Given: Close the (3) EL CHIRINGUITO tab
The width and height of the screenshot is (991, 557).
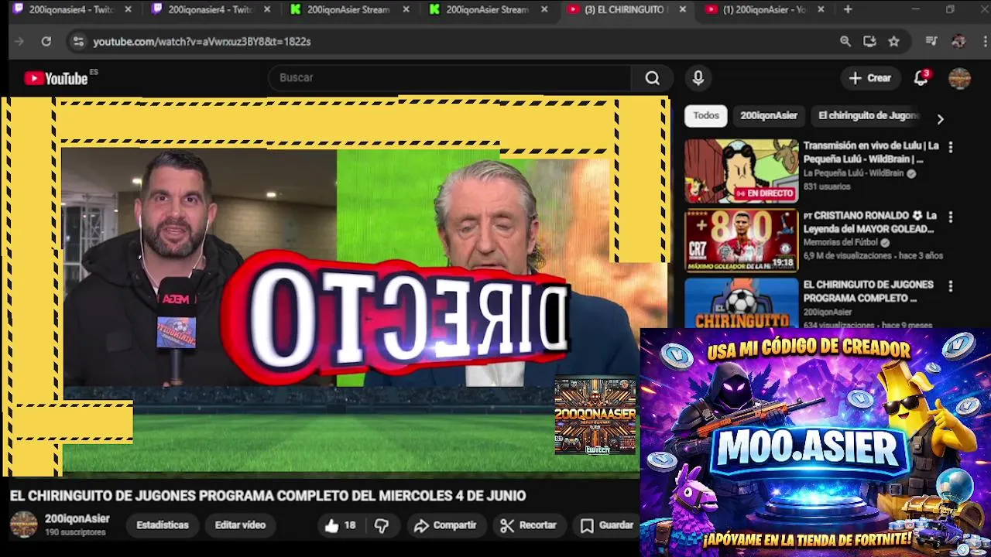Looking at the screenshot, I should click(682, 9).
